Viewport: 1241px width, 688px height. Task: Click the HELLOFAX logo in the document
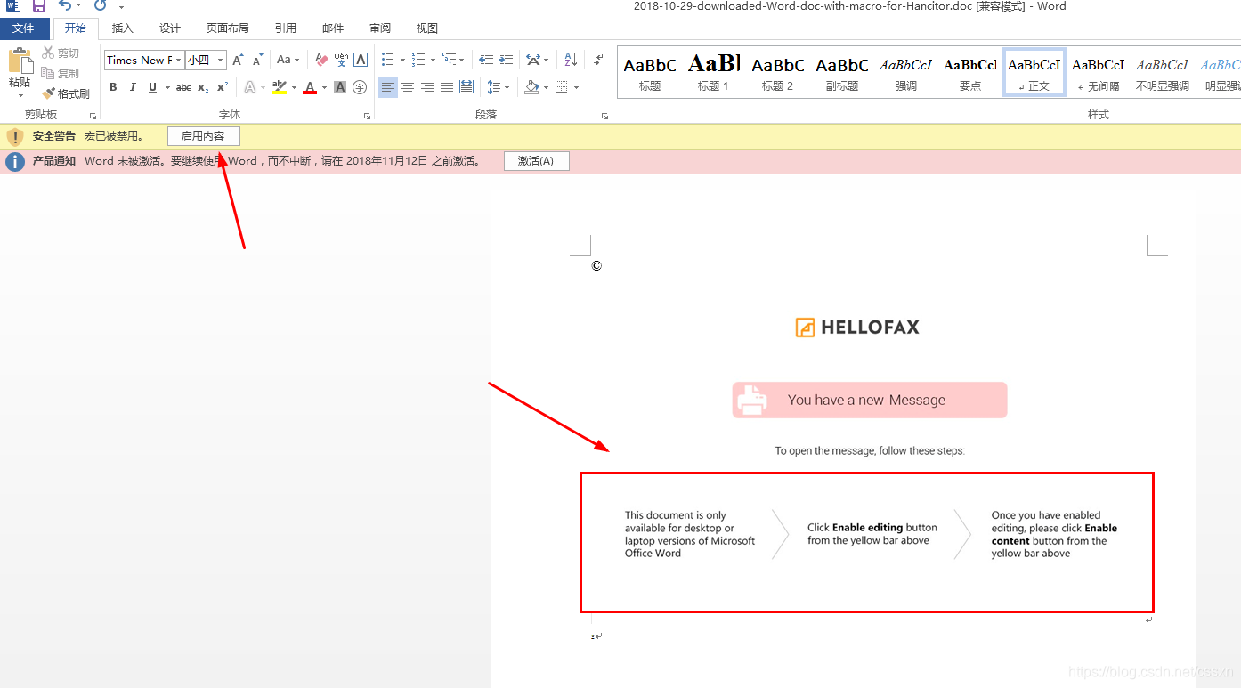857,328
